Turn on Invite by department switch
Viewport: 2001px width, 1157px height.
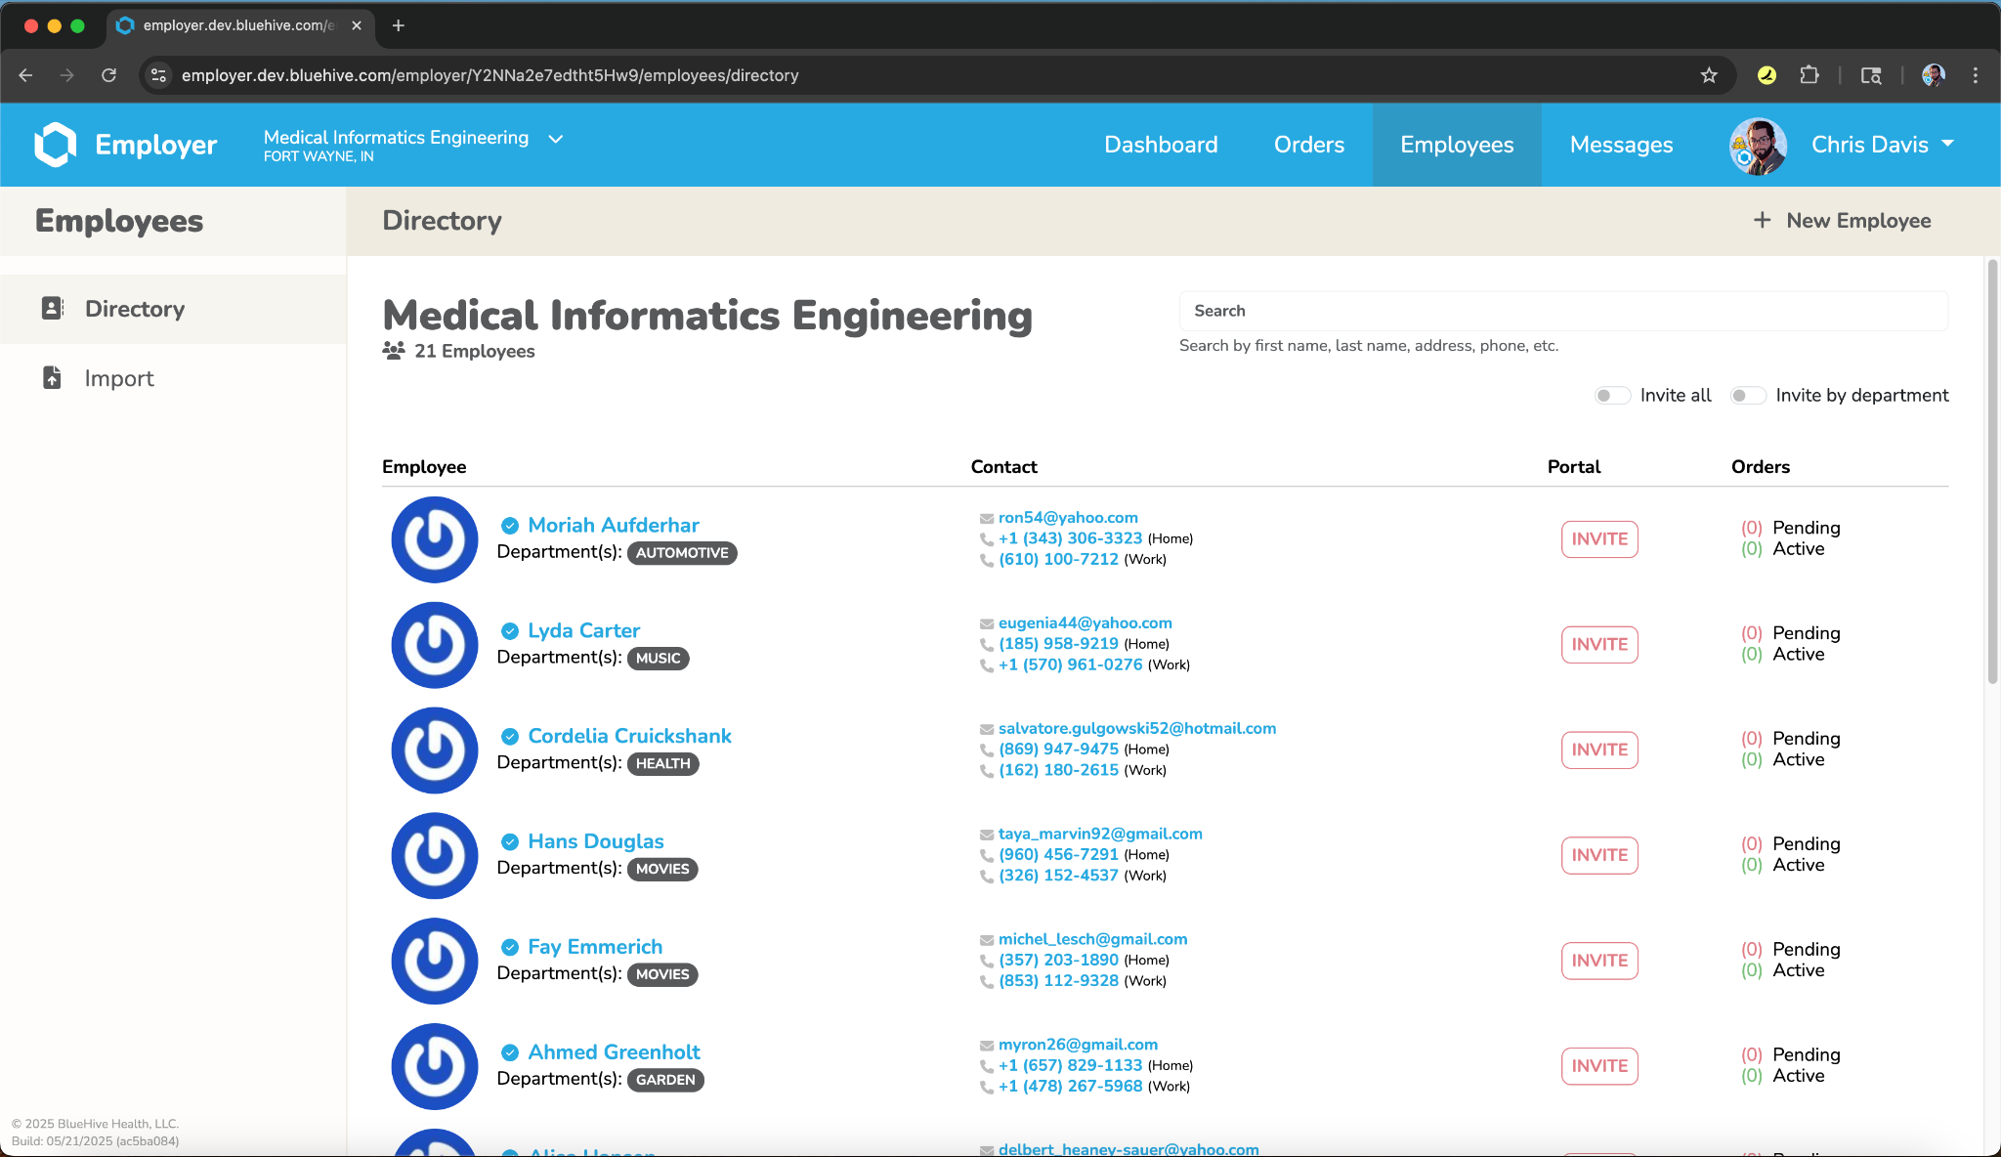[x=1747, y=396]
